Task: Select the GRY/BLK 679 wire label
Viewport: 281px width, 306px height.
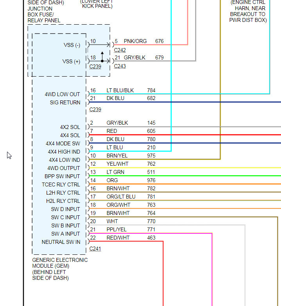Action: (135, 57)
